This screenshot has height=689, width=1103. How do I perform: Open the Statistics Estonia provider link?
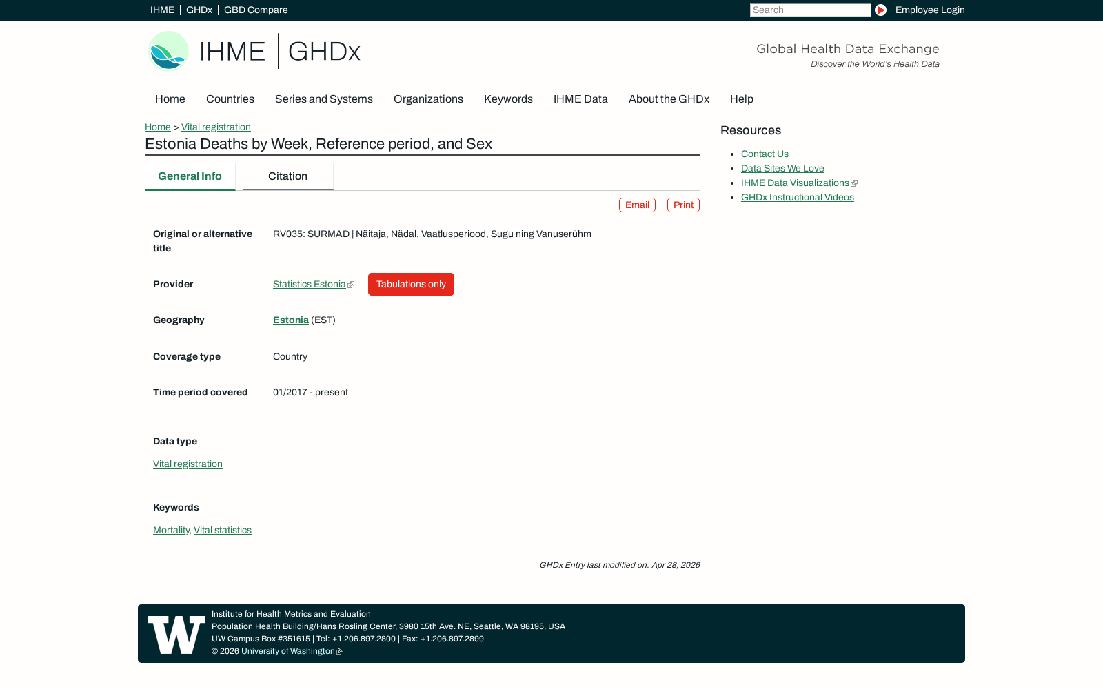click(x=310, y=284)
